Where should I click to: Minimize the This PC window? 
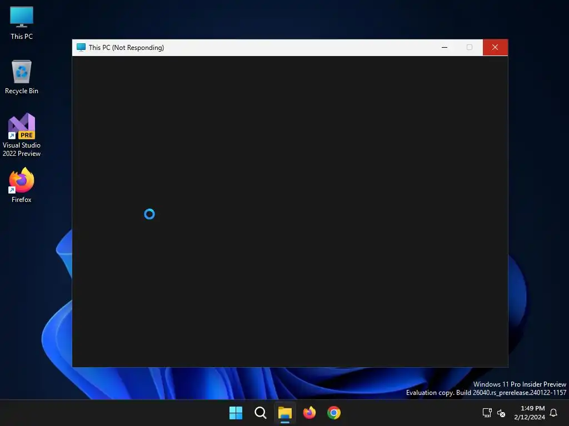point(445,48)
